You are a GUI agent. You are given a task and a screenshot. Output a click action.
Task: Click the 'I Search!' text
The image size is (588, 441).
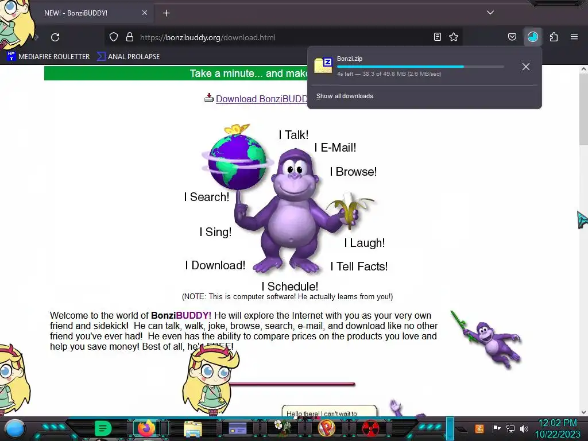pos(207,197)
